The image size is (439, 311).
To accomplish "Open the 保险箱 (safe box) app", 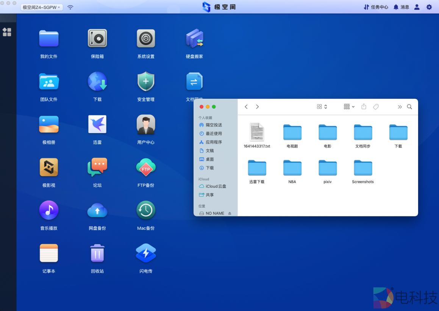I will click(97, 38).
